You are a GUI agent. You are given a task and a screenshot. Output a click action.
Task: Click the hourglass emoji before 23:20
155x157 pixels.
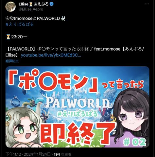tap(8, 37)
